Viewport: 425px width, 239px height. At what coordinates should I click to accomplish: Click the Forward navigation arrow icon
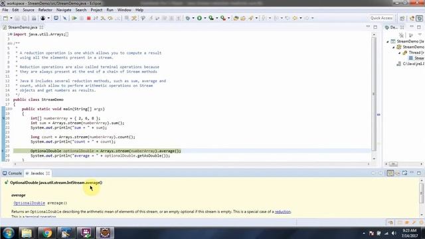click(x=307, y=18)
